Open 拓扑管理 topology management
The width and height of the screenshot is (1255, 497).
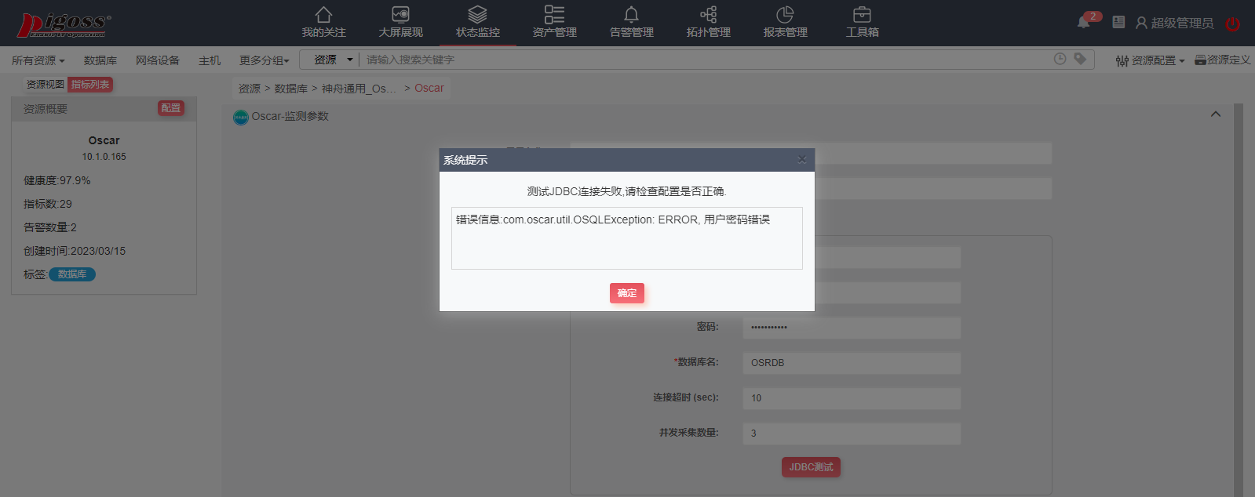[x=708, y=22]
